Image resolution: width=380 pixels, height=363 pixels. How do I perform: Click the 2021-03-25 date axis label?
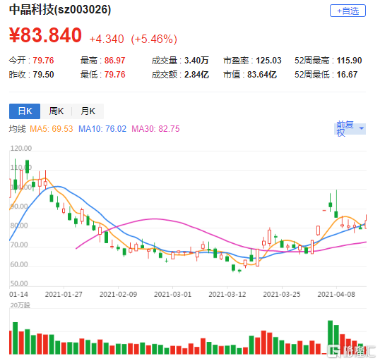tap(282, 295)
